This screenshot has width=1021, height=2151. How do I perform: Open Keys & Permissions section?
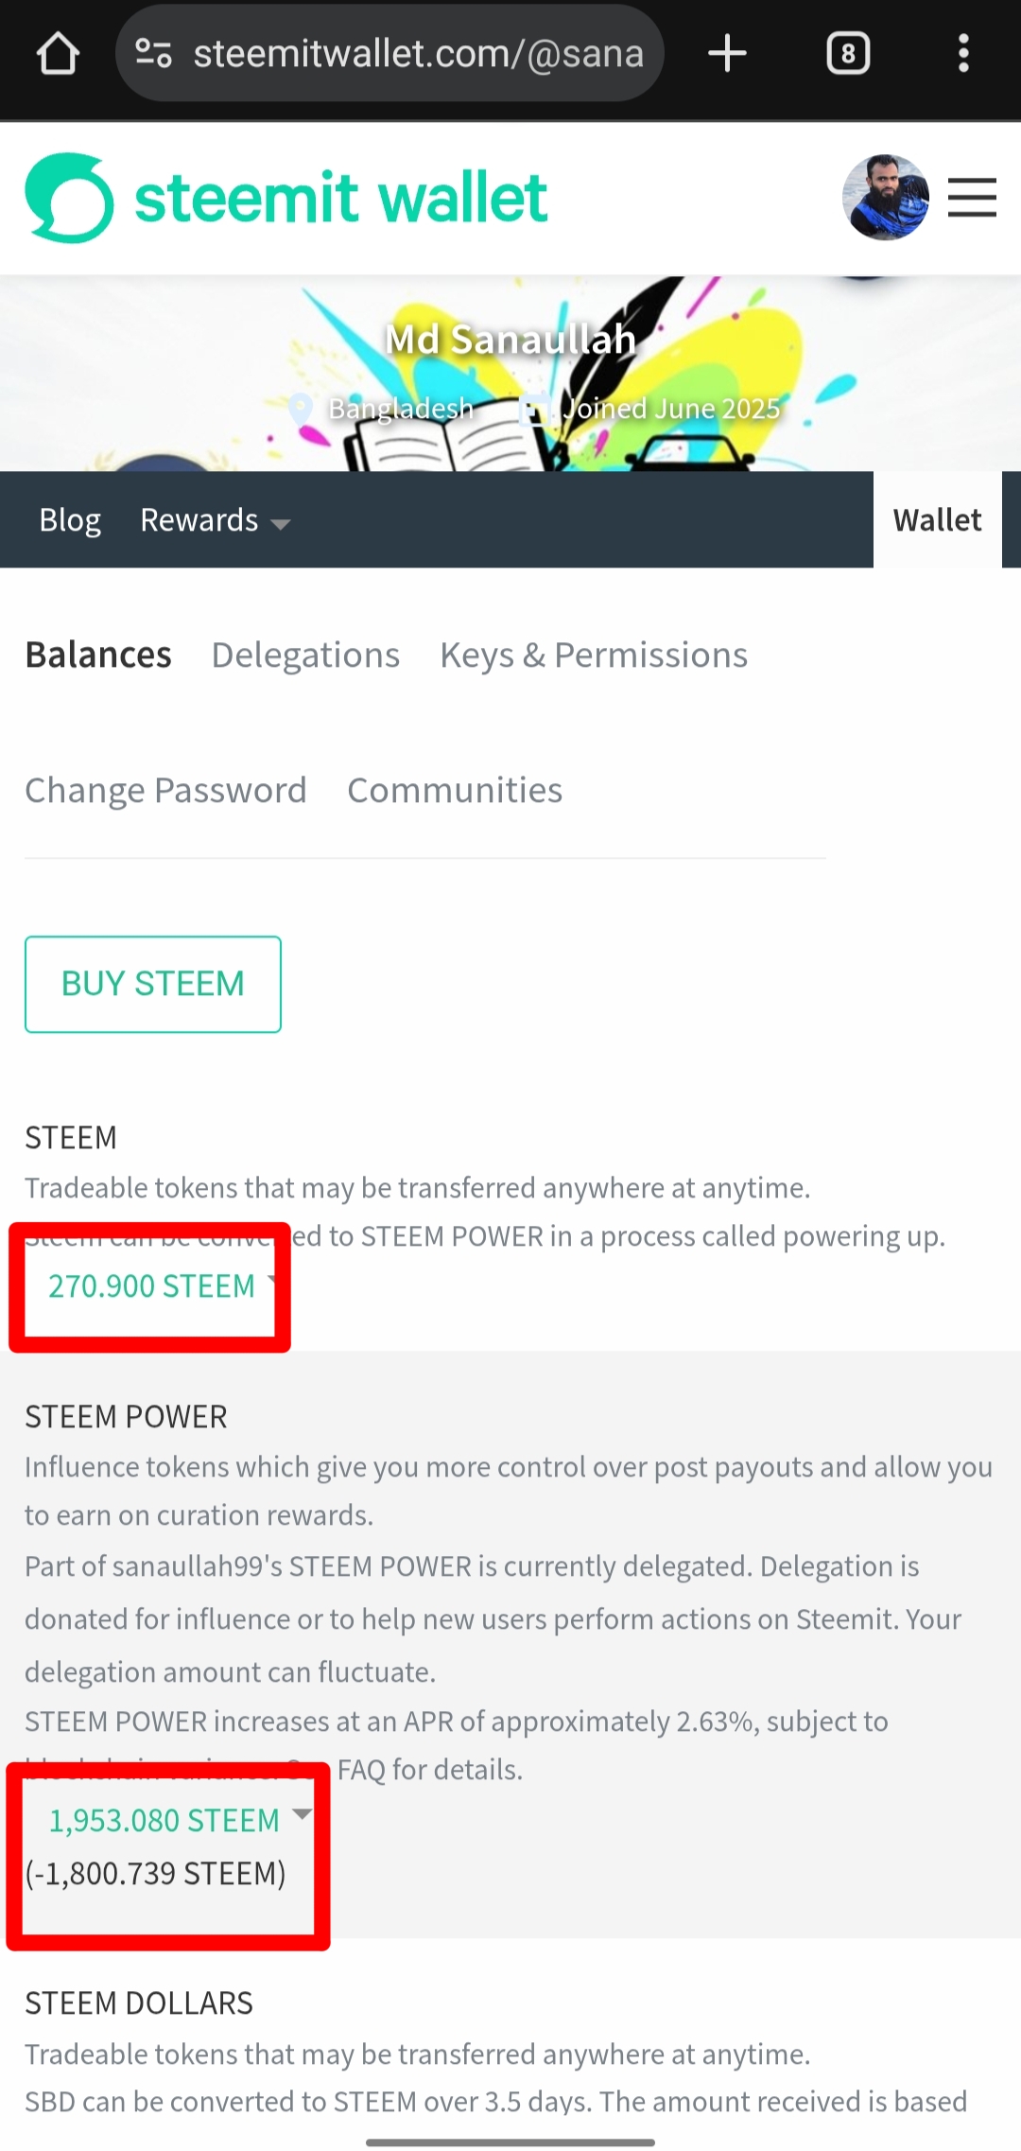tap(594, 656)
